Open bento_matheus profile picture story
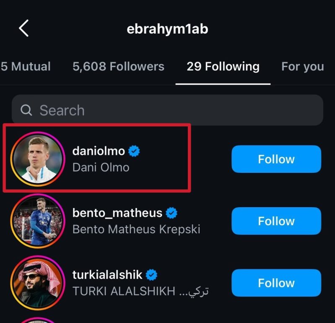The image size is (335, 323). (x=38, y=221)
